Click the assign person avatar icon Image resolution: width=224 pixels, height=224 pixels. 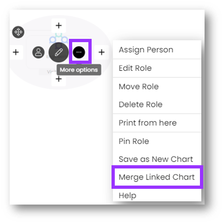(x=38, y=52)
